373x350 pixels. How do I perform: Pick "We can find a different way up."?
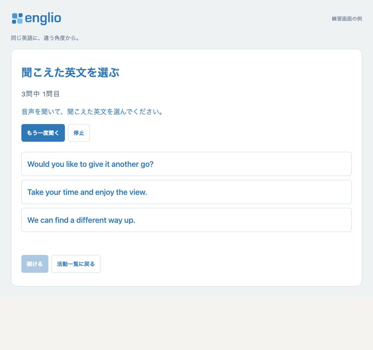tap(186, 220)
